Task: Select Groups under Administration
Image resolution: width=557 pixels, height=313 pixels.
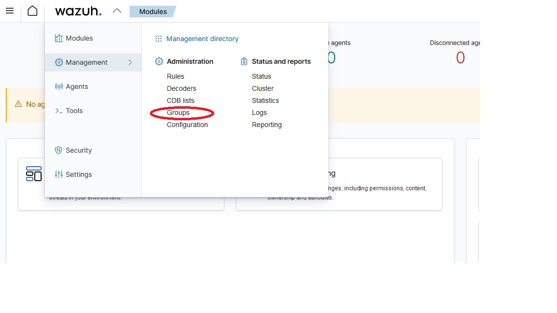Action: (178, 113)
